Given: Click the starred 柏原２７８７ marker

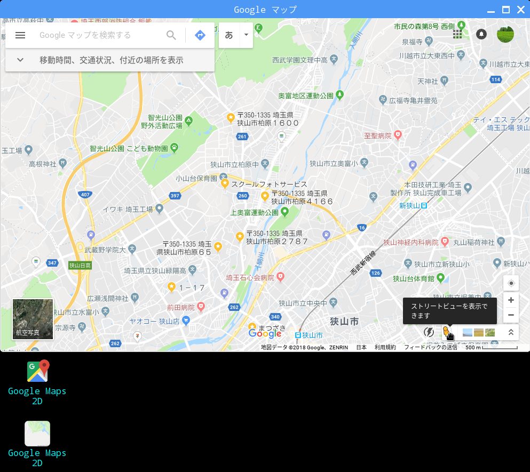Looking at the screenshot, I should click(x=240, y=236).
